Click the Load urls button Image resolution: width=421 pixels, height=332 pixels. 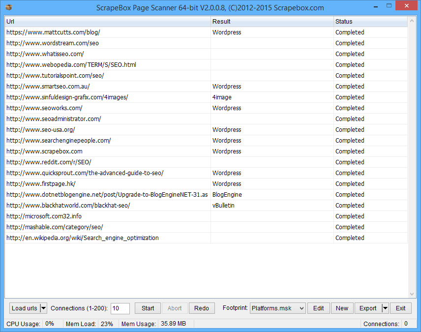(24, 308)
